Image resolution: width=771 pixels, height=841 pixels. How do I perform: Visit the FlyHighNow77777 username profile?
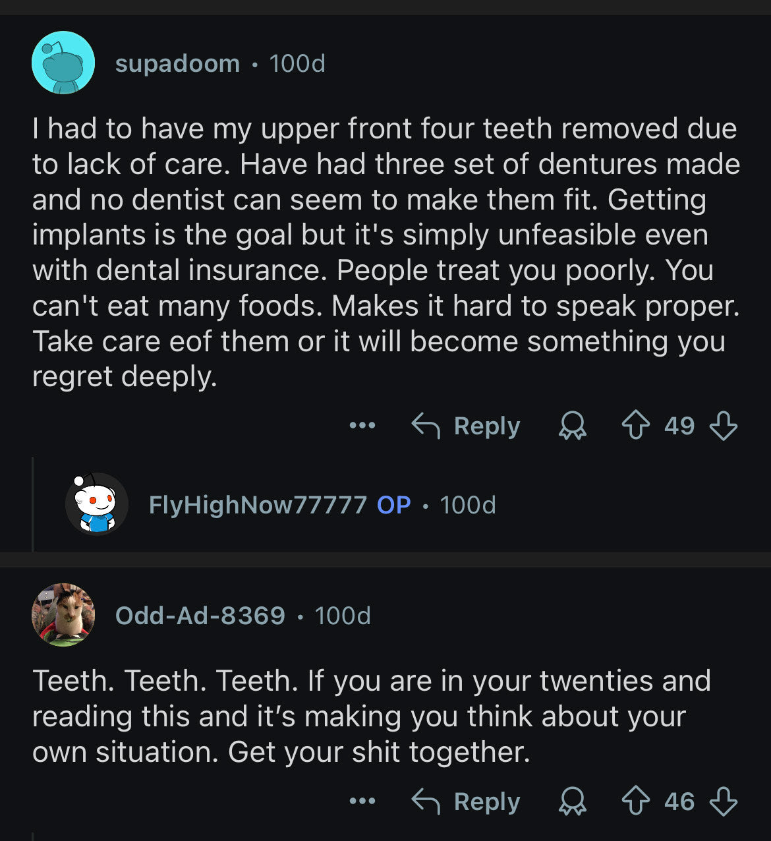pos(258,505)
